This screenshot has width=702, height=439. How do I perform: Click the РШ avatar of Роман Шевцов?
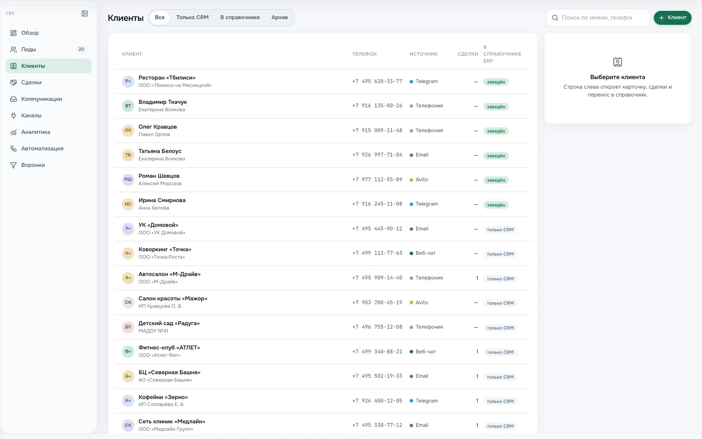coord(128,180)
